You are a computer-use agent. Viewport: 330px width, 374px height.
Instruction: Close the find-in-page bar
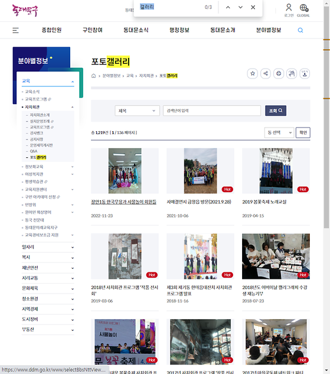pyautogui.click(x=253, y=7)
